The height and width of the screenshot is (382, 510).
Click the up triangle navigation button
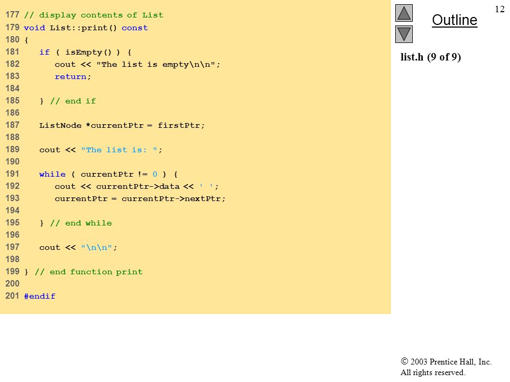(404, 13)
